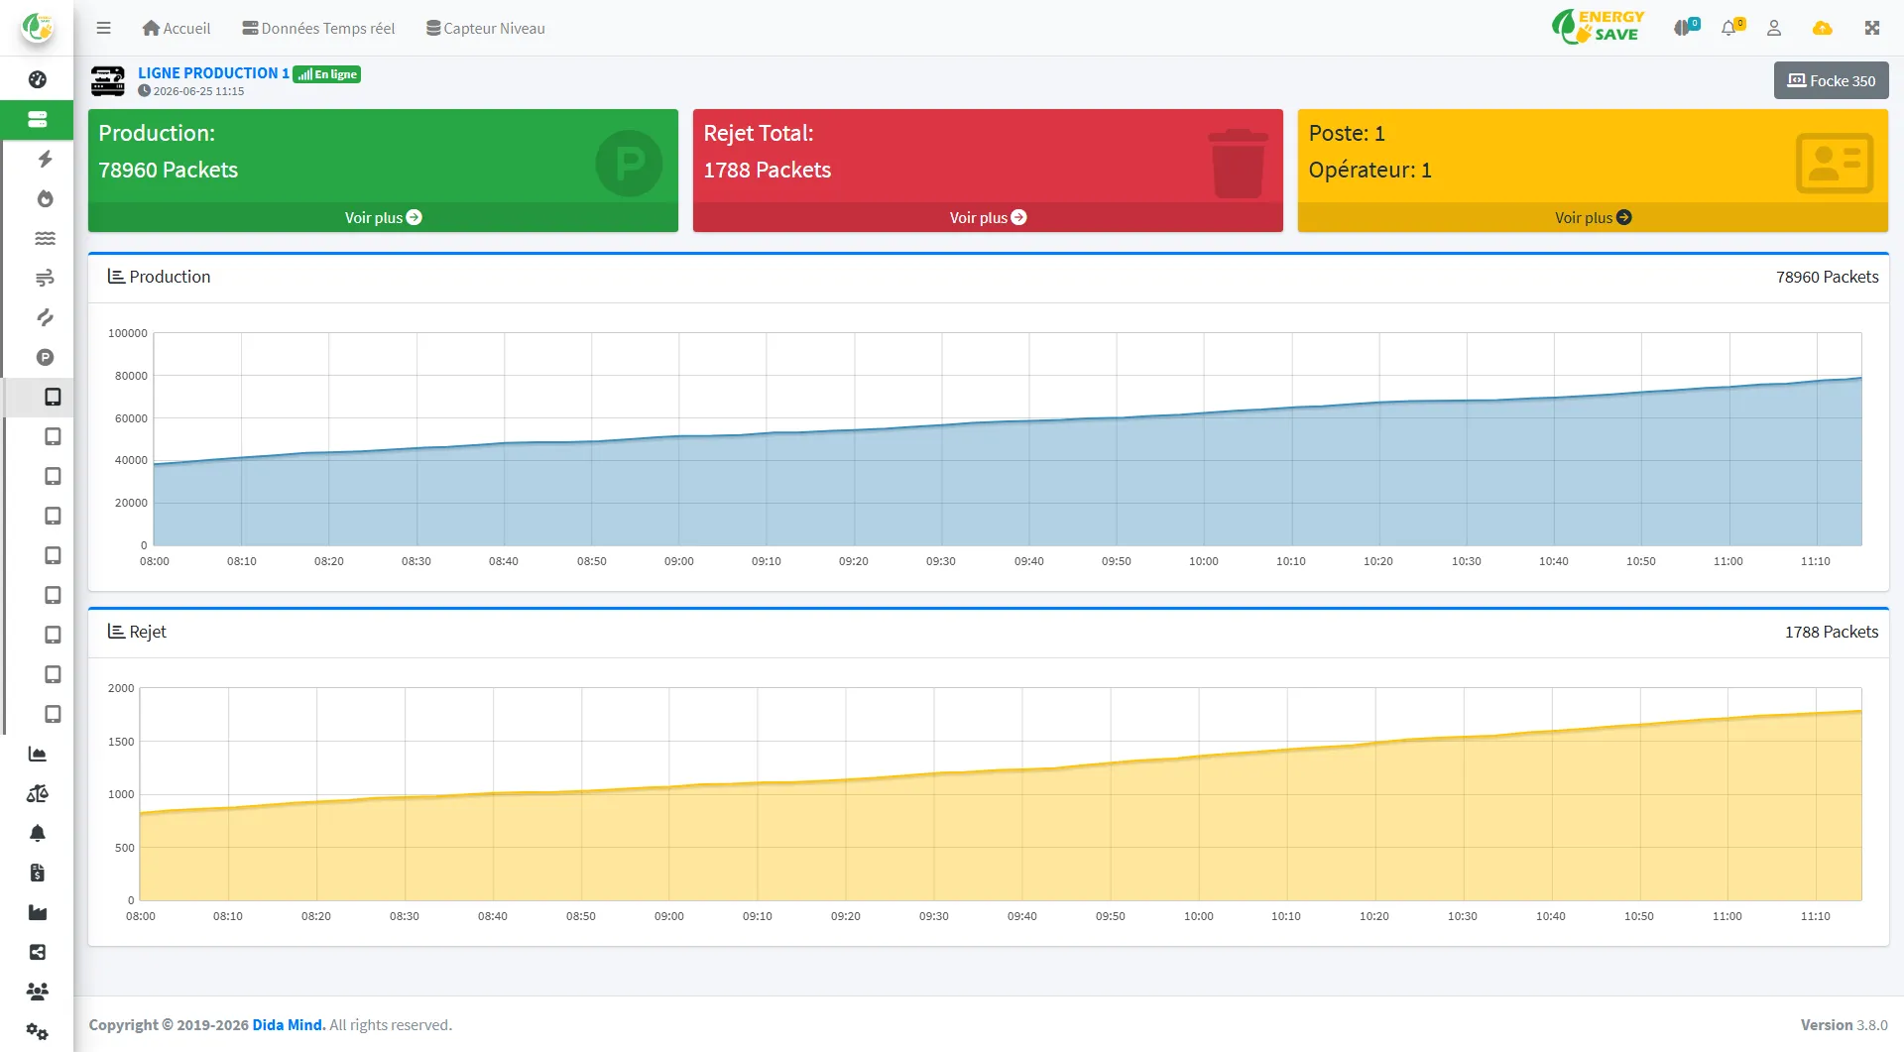The height and width of the screenshot is (1052, 1904).
Task: Open Données Temps réel menu
Action: pyautogui.click(x=318, y=28)
